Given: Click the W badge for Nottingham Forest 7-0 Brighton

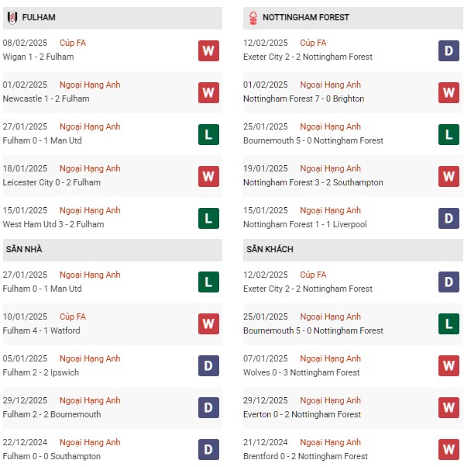Looking at the screenshot, I should click(x=449, y=92).
